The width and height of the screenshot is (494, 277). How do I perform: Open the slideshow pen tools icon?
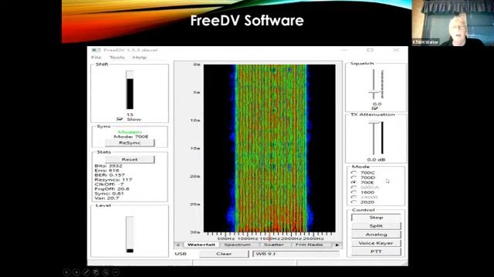(86, 272)
